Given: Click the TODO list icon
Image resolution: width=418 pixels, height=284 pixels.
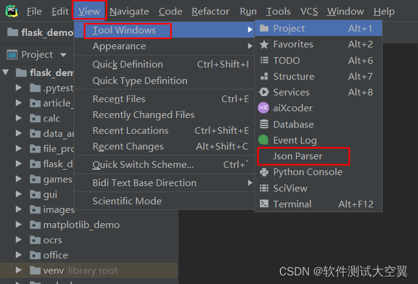Looking at the screenshot, I should click(263, 60).
